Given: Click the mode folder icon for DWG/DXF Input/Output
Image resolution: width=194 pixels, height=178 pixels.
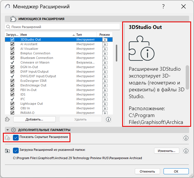Looking at the screenshot, I should pos(105,76).
